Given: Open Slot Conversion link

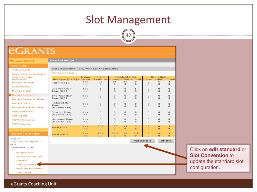Looking at the screenshot, I should 26,164.
